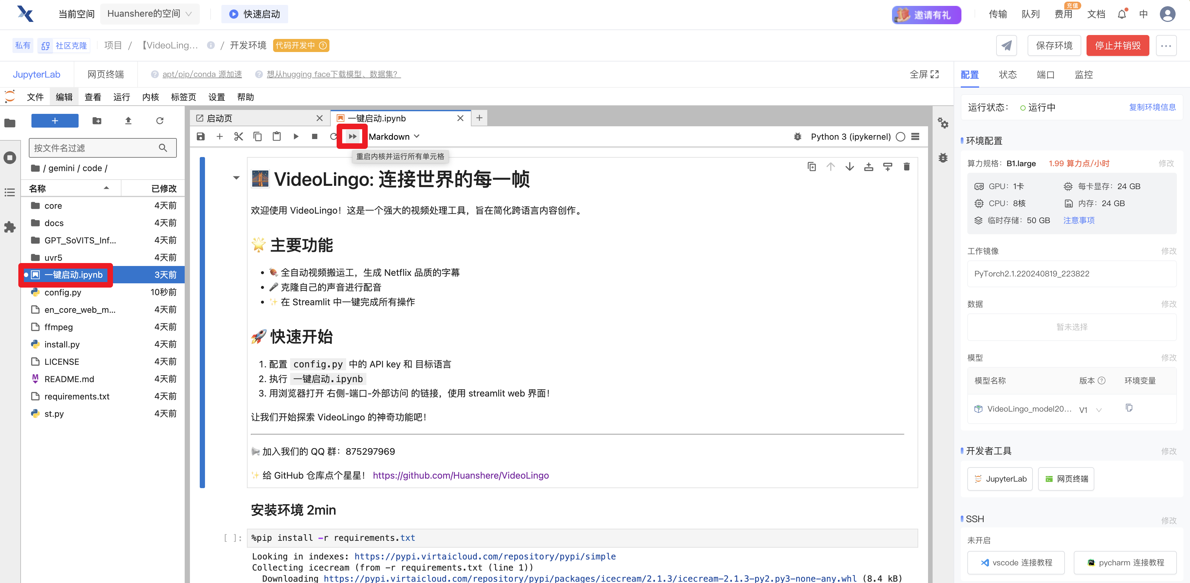Cut the selected cell with scissors icon
The width and height of the screenshot is (1190, 583).
coord(238,137)
